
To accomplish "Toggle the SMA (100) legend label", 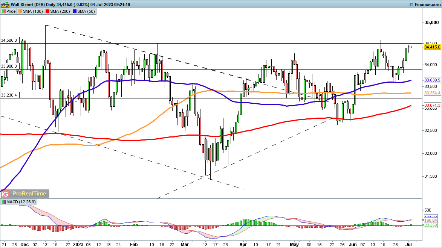I will pyautogui.click(x=32, y=11).
